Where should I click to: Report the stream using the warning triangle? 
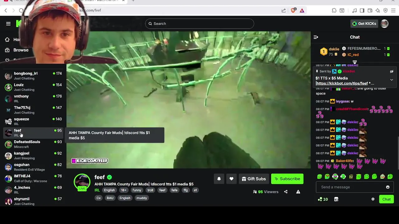[x=298, y=192]
